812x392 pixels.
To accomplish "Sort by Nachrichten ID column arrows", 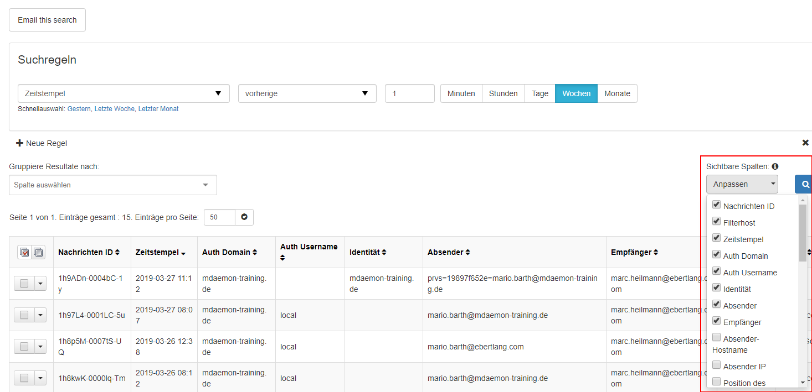I will click(x=117, y=252).
